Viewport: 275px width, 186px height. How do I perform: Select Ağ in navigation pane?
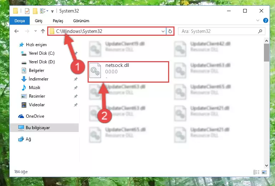[x=25, y=139]
